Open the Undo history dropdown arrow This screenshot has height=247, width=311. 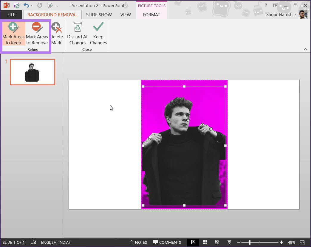(32, 6)
